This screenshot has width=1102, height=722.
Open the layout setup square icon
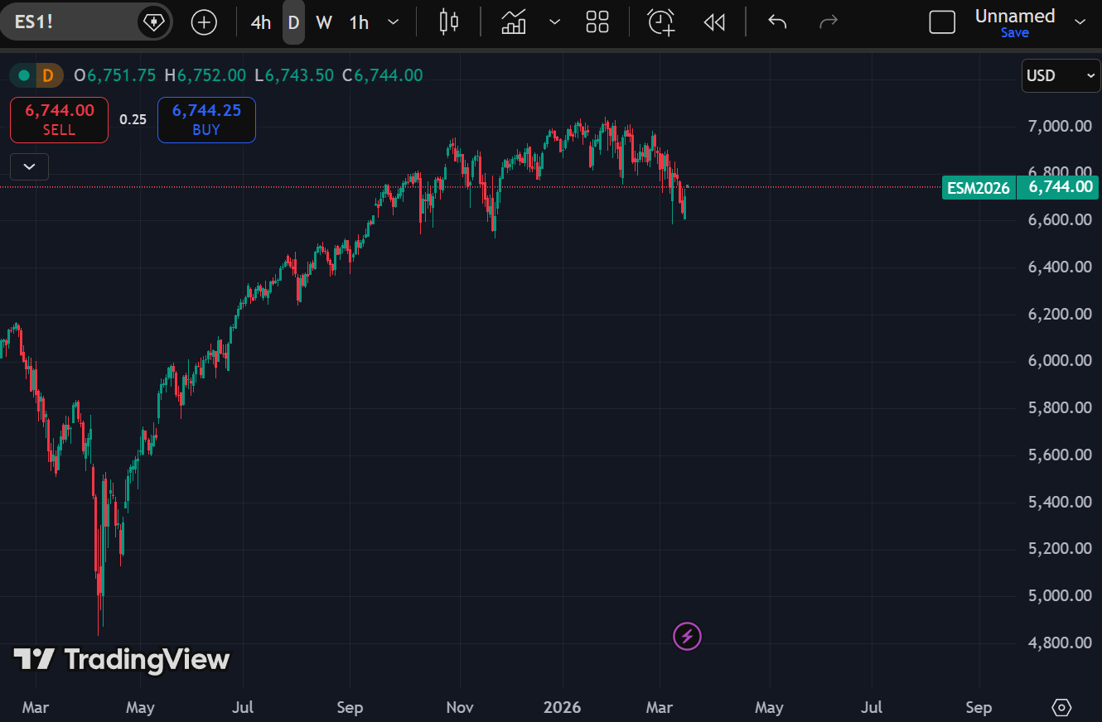coord(942,22)
